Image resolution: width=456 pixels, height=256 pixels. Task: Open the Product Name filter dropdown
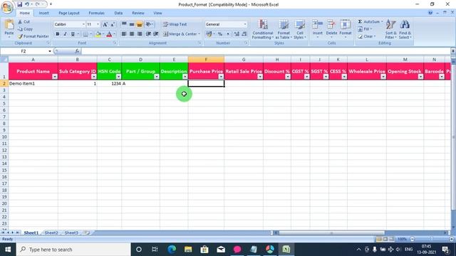(x=55, y=77)
